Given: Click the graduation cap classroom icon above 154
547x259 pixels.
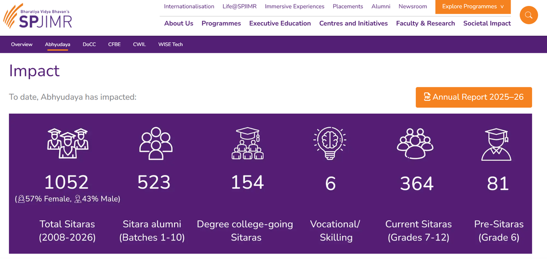Looking at the screenshot, I should tap(248, 143).
